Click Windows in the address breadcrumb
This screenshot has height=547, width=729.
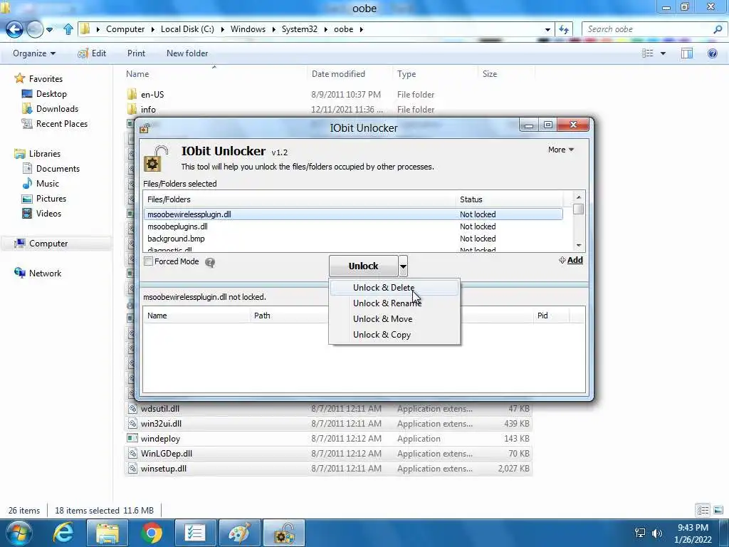coord(248,28)
